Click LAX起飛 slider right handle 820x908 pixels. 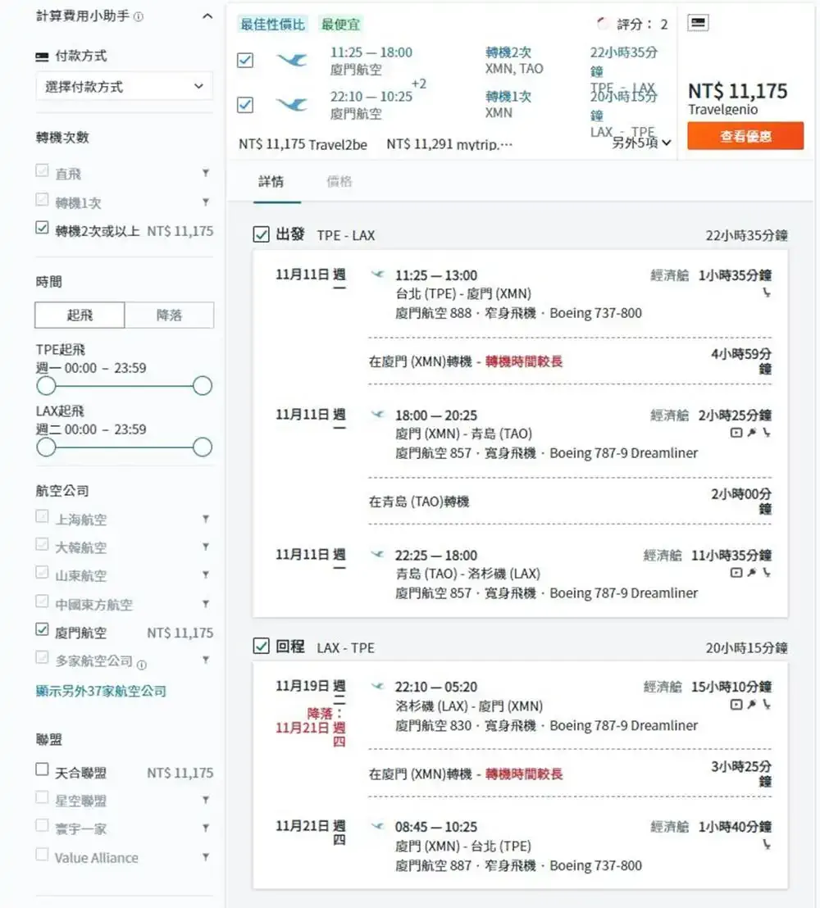[x=203, y=447]
